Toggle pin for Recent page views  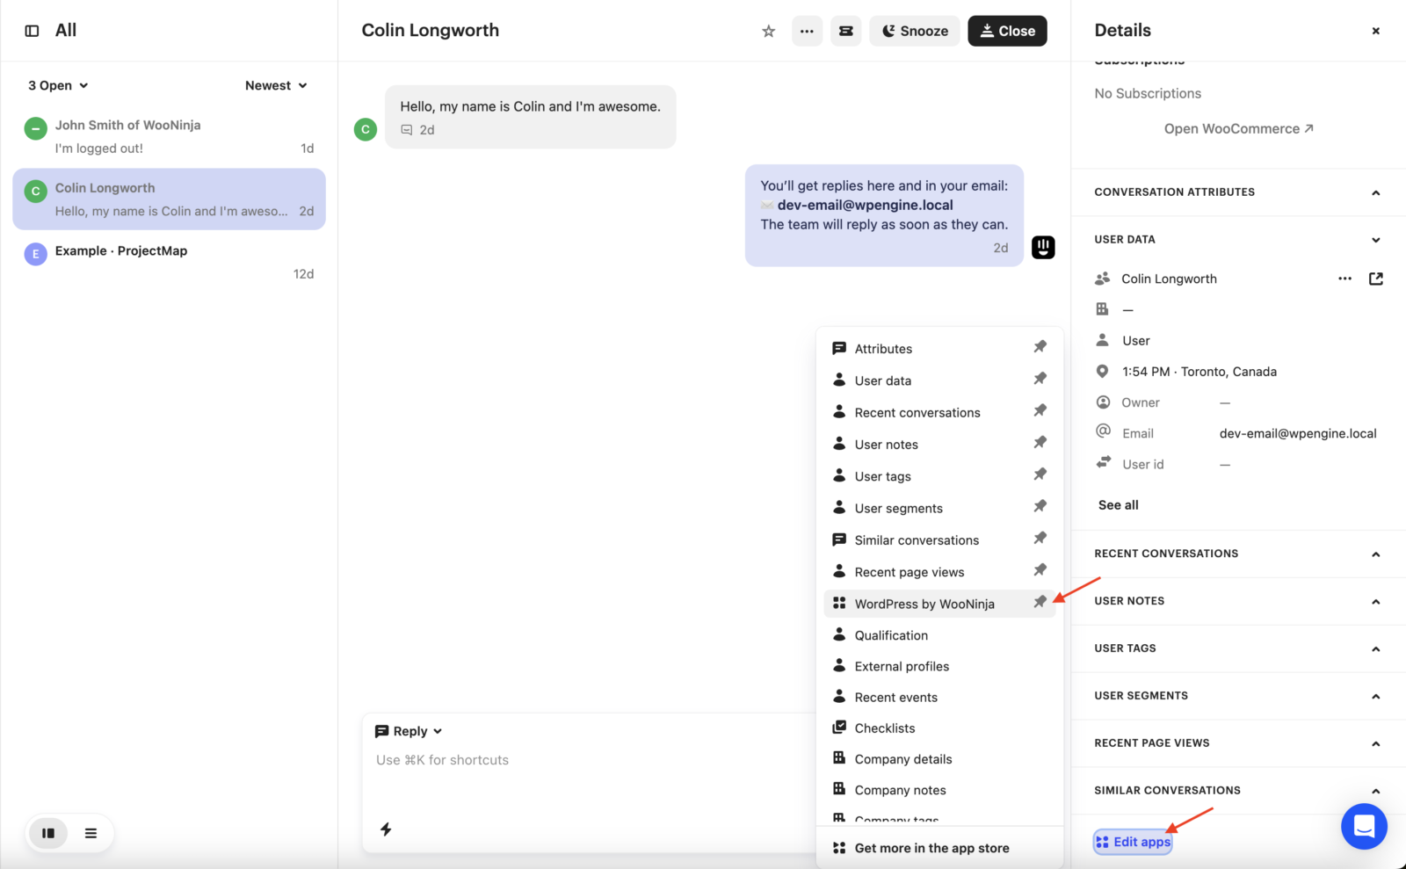click(x=1040, y=570)
